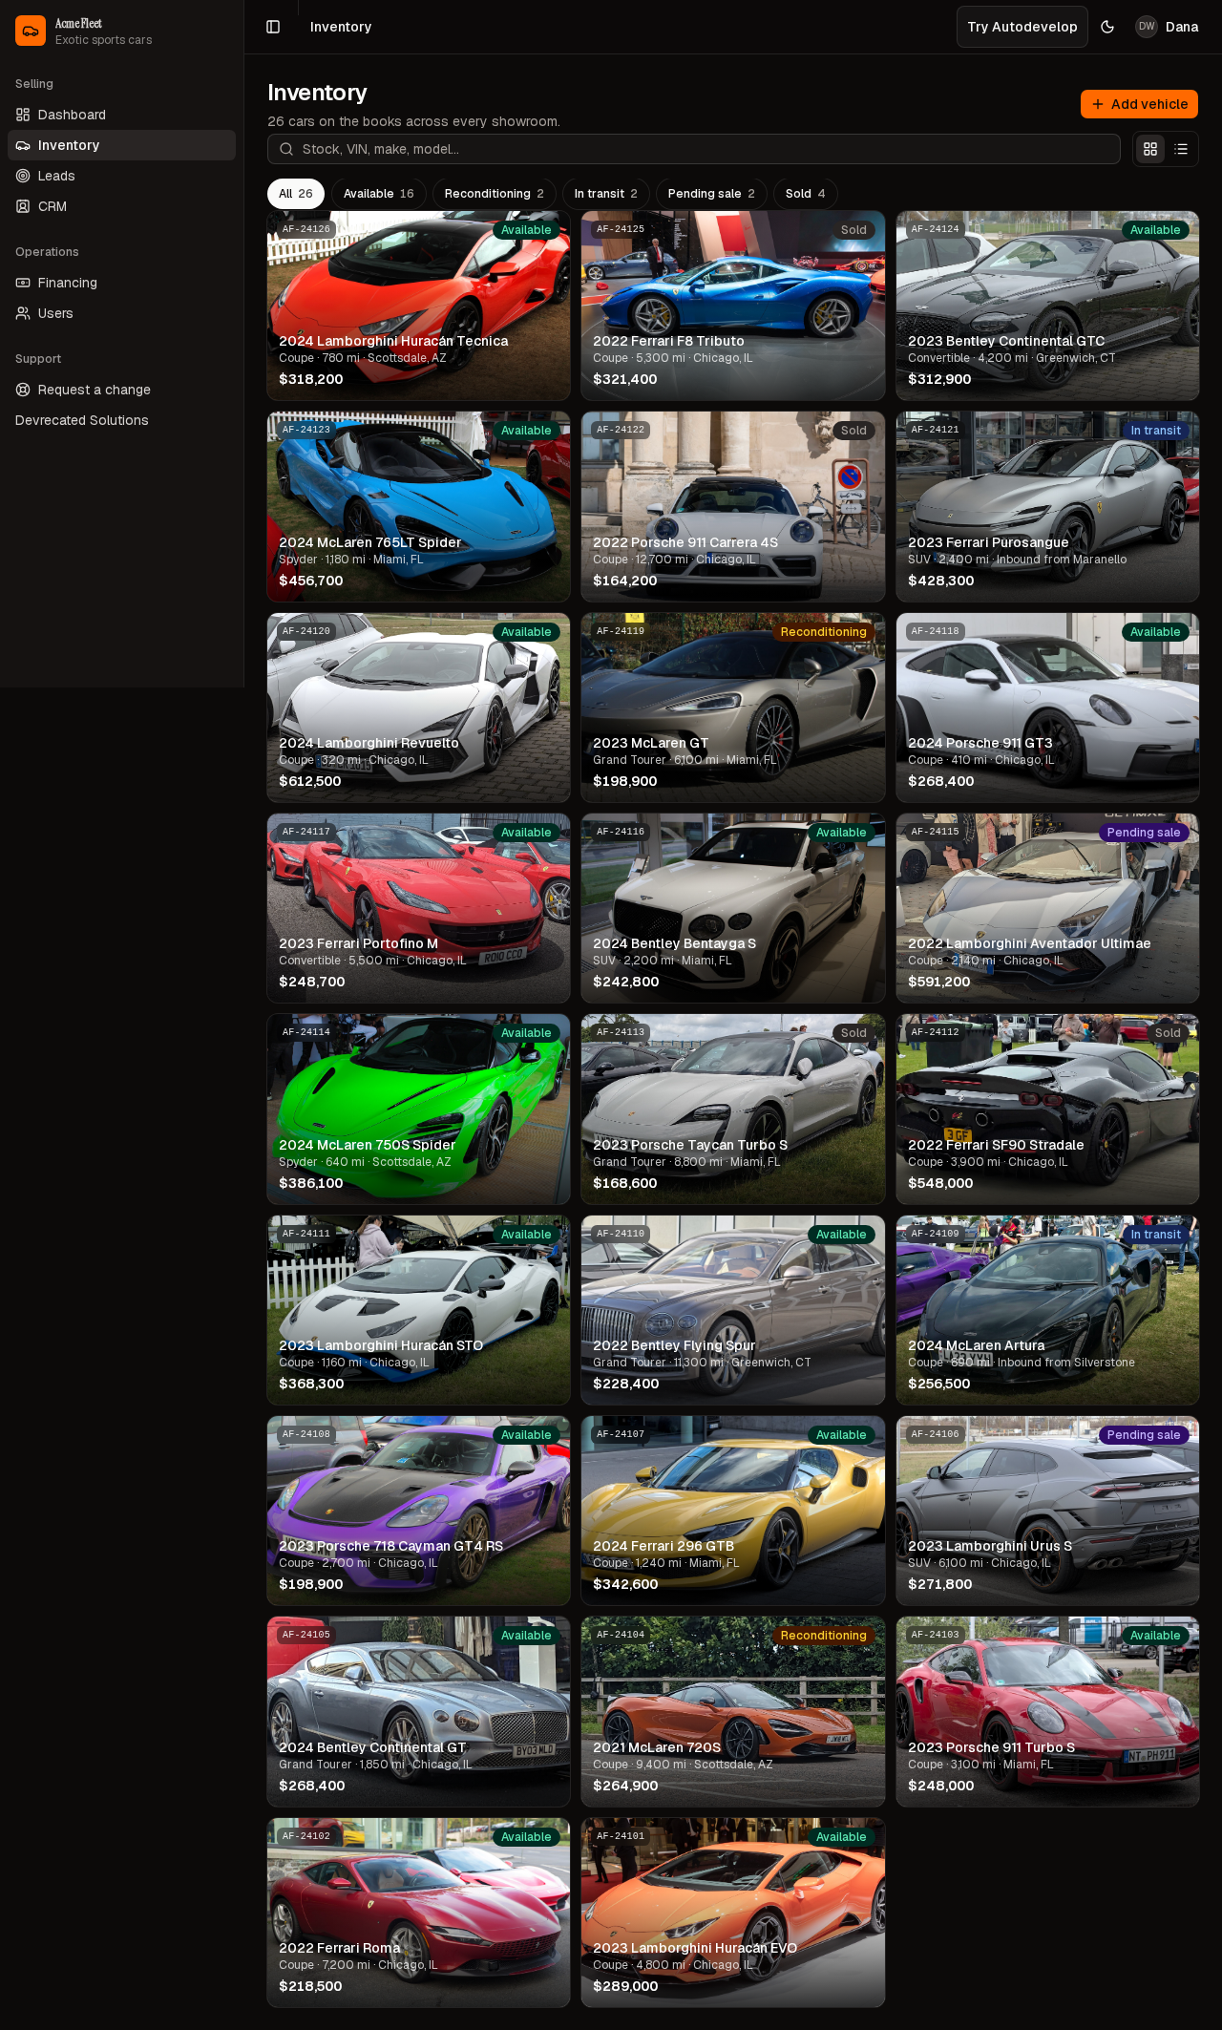Select the All 26 filter tab
The image size is (1222, 2030).
coord(296,194)
